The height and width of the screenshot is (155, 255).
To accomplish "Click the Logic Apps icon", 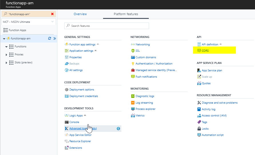I will pos(67,116).
